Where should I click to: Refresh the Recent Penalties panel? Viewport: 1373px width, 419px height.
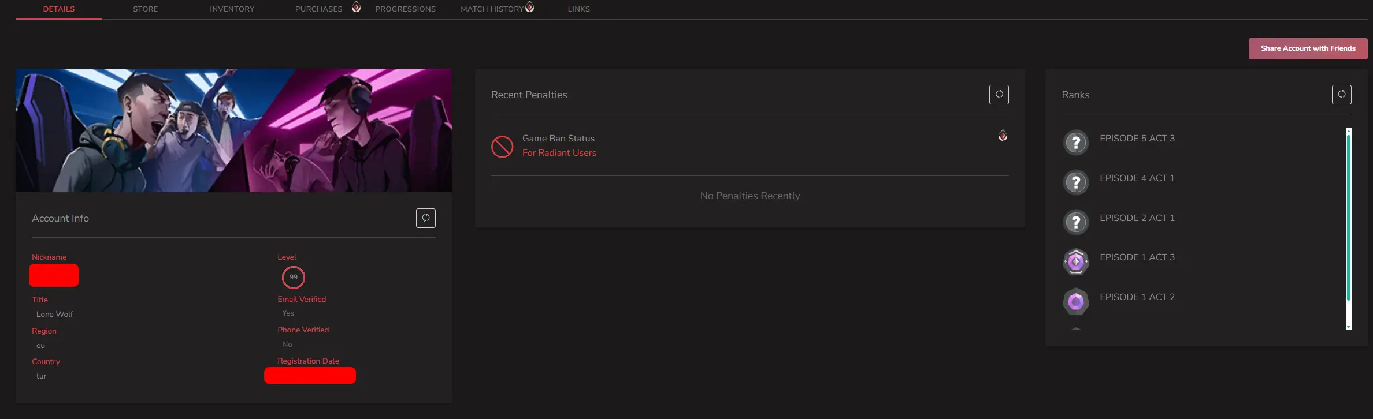coord(999,95)
